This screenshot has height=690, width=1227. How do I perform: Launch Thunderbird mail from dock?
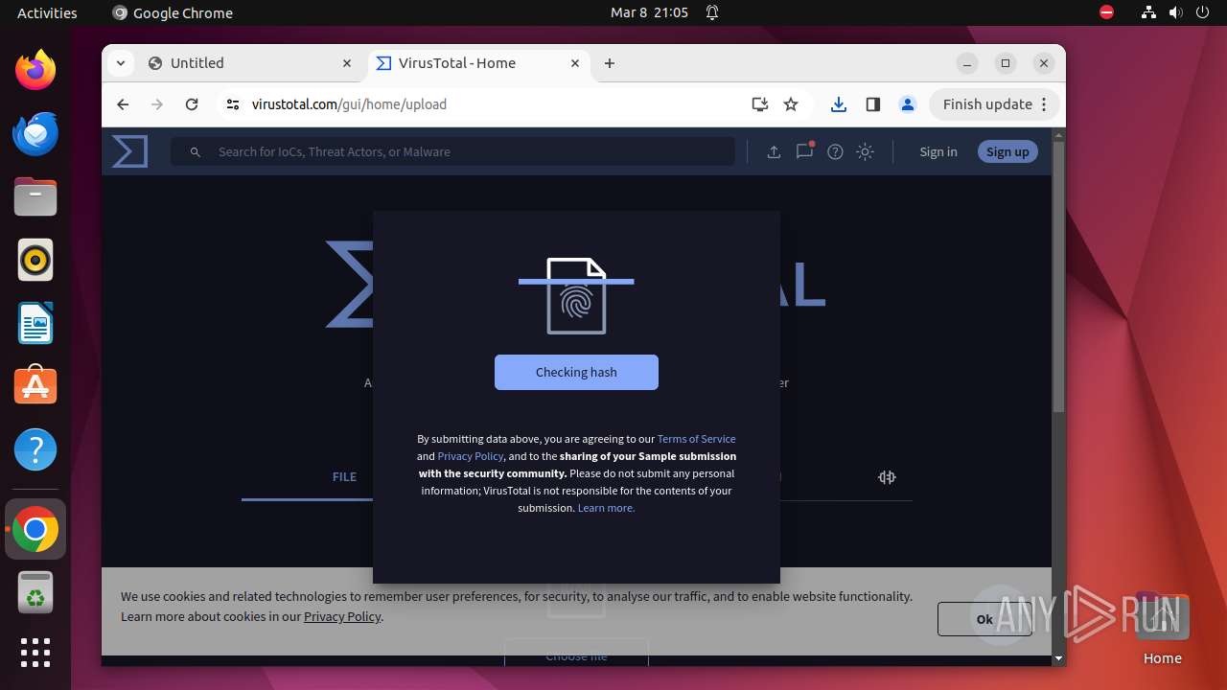click(35, 133)
